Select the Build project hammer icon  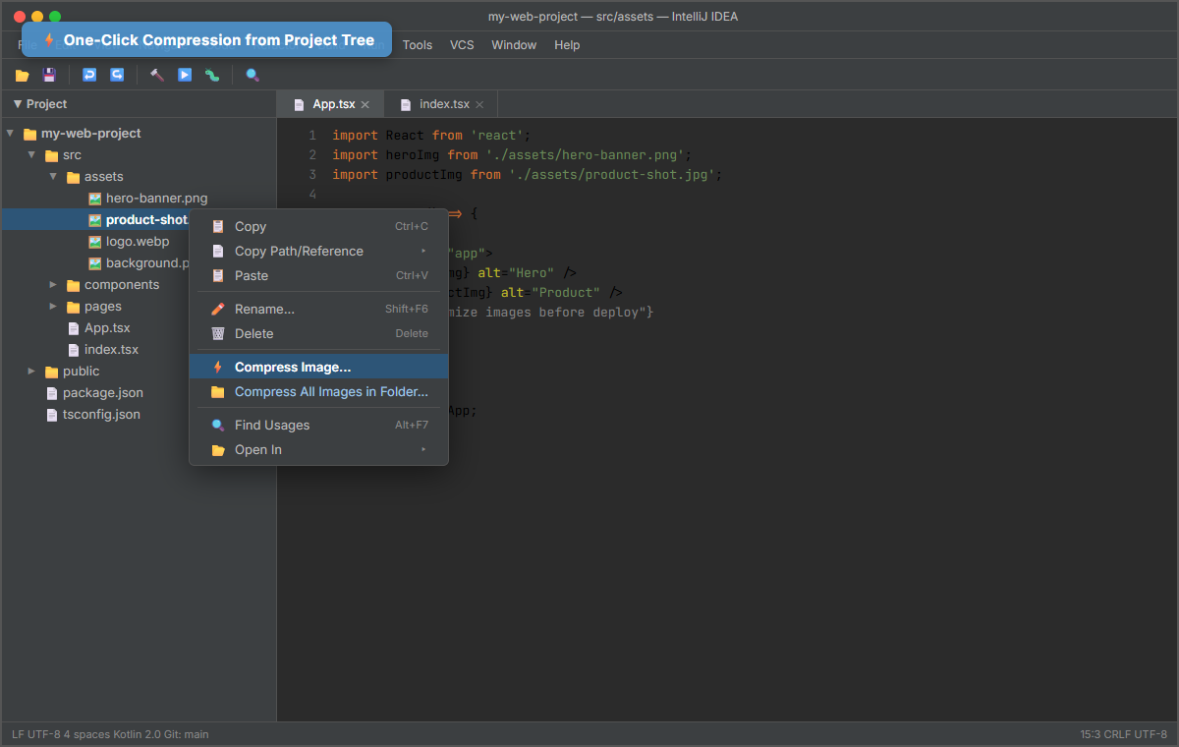click(x=156, y=75)
